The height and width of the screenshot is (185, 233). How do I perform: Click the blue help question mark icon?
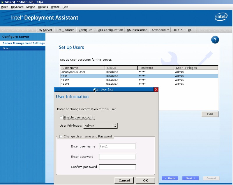tap(215, 40)
